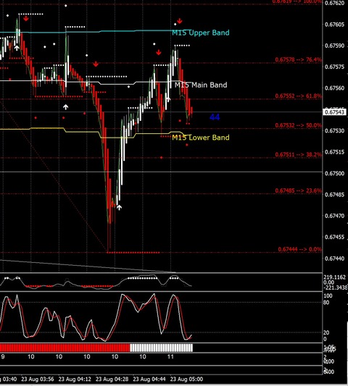Image resolution: width=348 pixels, height=386 pixels.
Task: Click stochastic scale level 80
Action: pyautogui.click(x=326, y=302)
